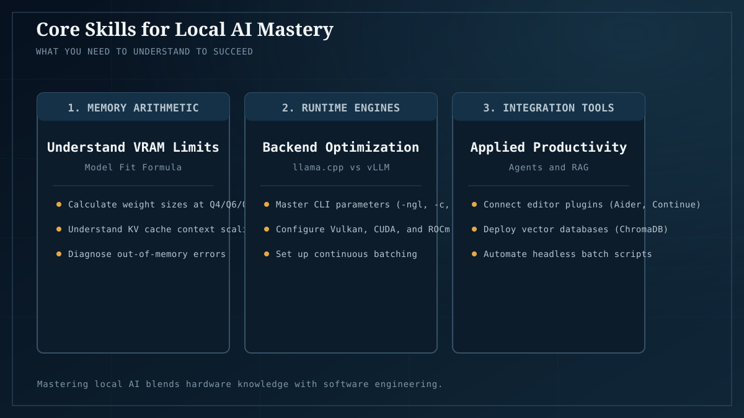Click the title 'Core Skills for Local AI Mastery'
The height and width of the screenshot is (418, 744).
point(185,29)
